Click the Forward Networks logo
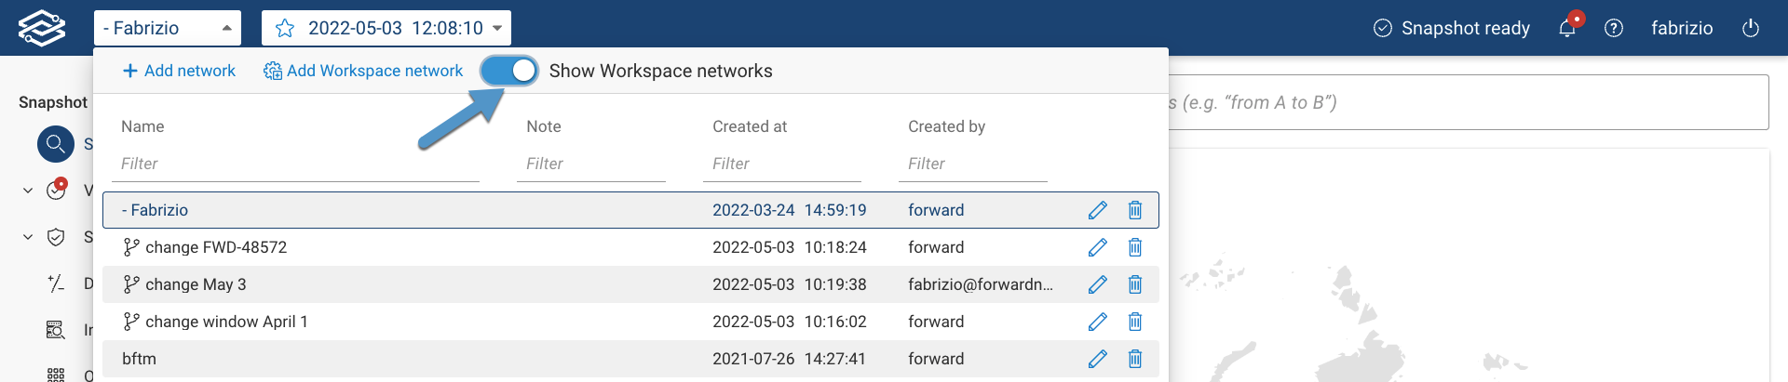 (42, 28)
